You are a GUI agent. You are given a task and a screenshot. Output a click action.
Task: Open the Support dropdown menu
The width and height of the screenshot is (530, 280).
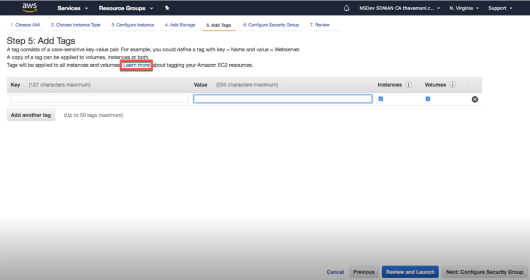[500, 8]
